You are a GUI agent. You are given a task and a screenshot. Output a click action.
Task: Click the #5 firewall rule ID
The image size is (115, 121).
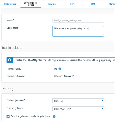point(56,69)
